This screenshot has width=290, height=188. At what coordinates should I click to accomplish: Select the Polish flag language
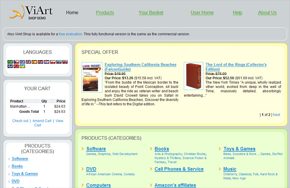[x=53, y=62]
